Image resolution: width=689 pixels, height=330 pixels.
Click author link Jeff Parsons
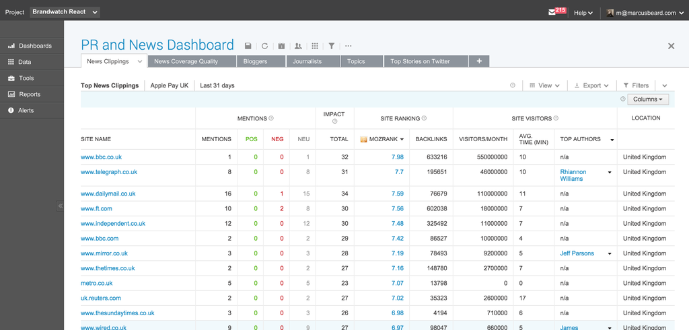point(577,253)
